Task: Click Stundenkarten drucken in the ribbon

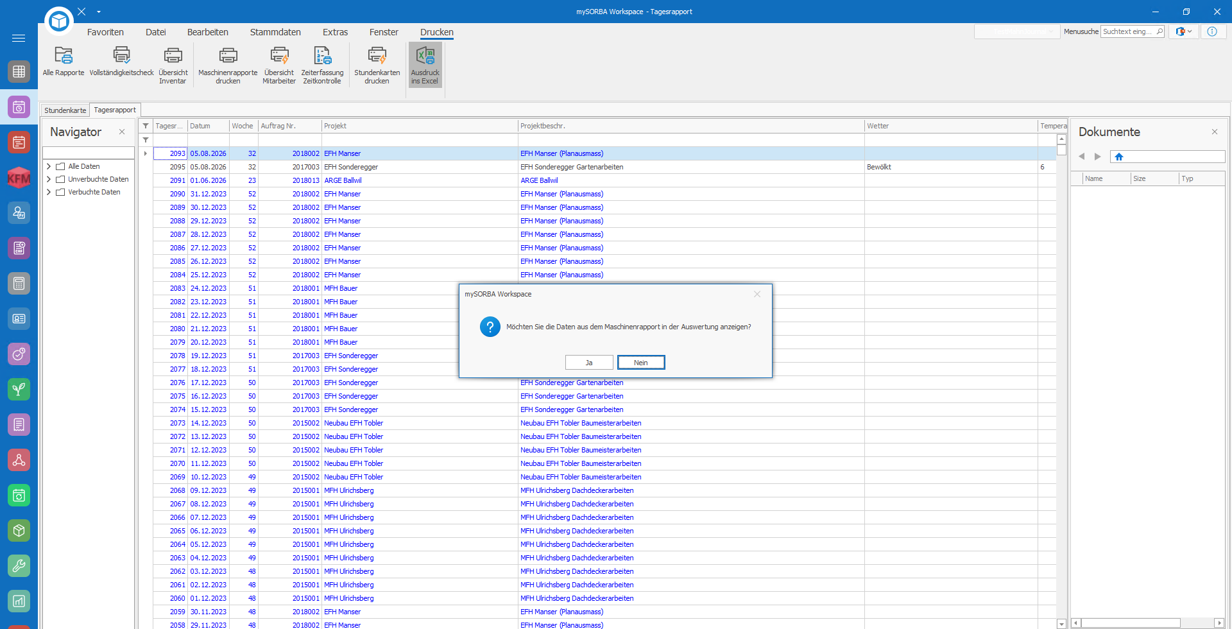Action: pyautogui.click(x=377, y=65)
